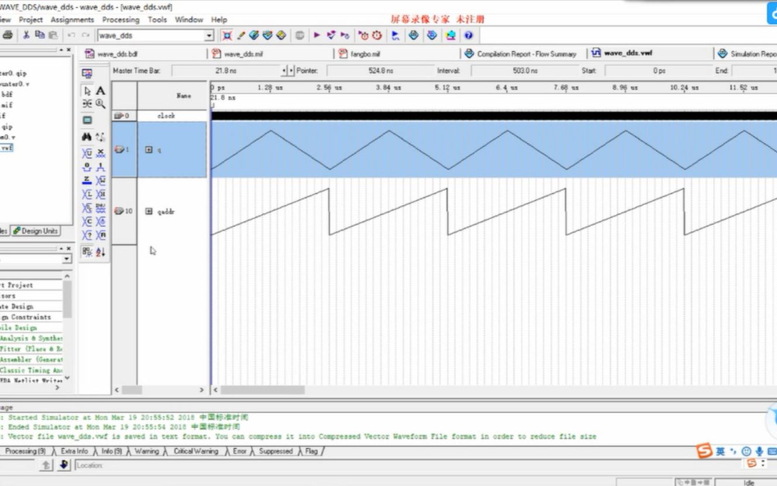Image resolution: width=777 pixels, height=486 pixels.
Task: Click the up arrow beside Location field
Action: pos(47,466)
